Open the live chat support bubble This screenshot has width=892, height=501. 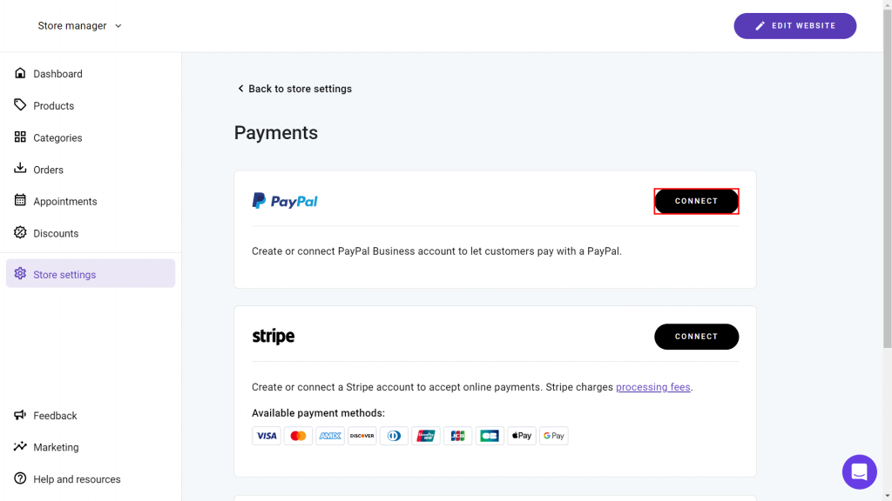[x=859, y=471]
